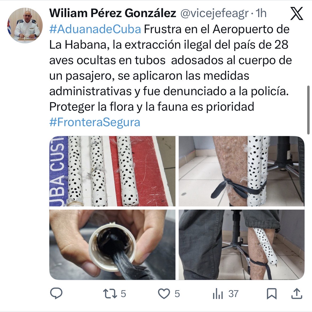View the photo of perforated tubes on the table
The image size is (312, 312).
[x=113, y=171]
